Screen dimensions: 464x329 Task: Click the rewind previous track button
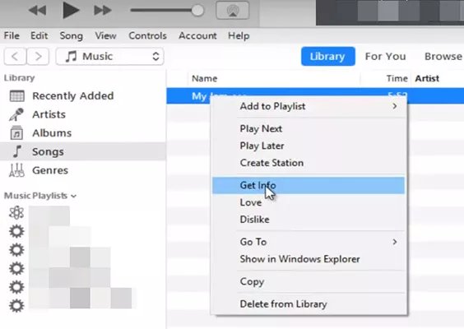tap(38, 11)
